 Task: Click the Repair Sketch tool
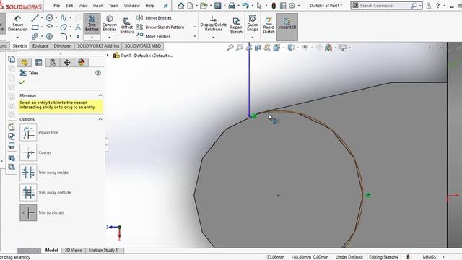click(x=236, y=25)
